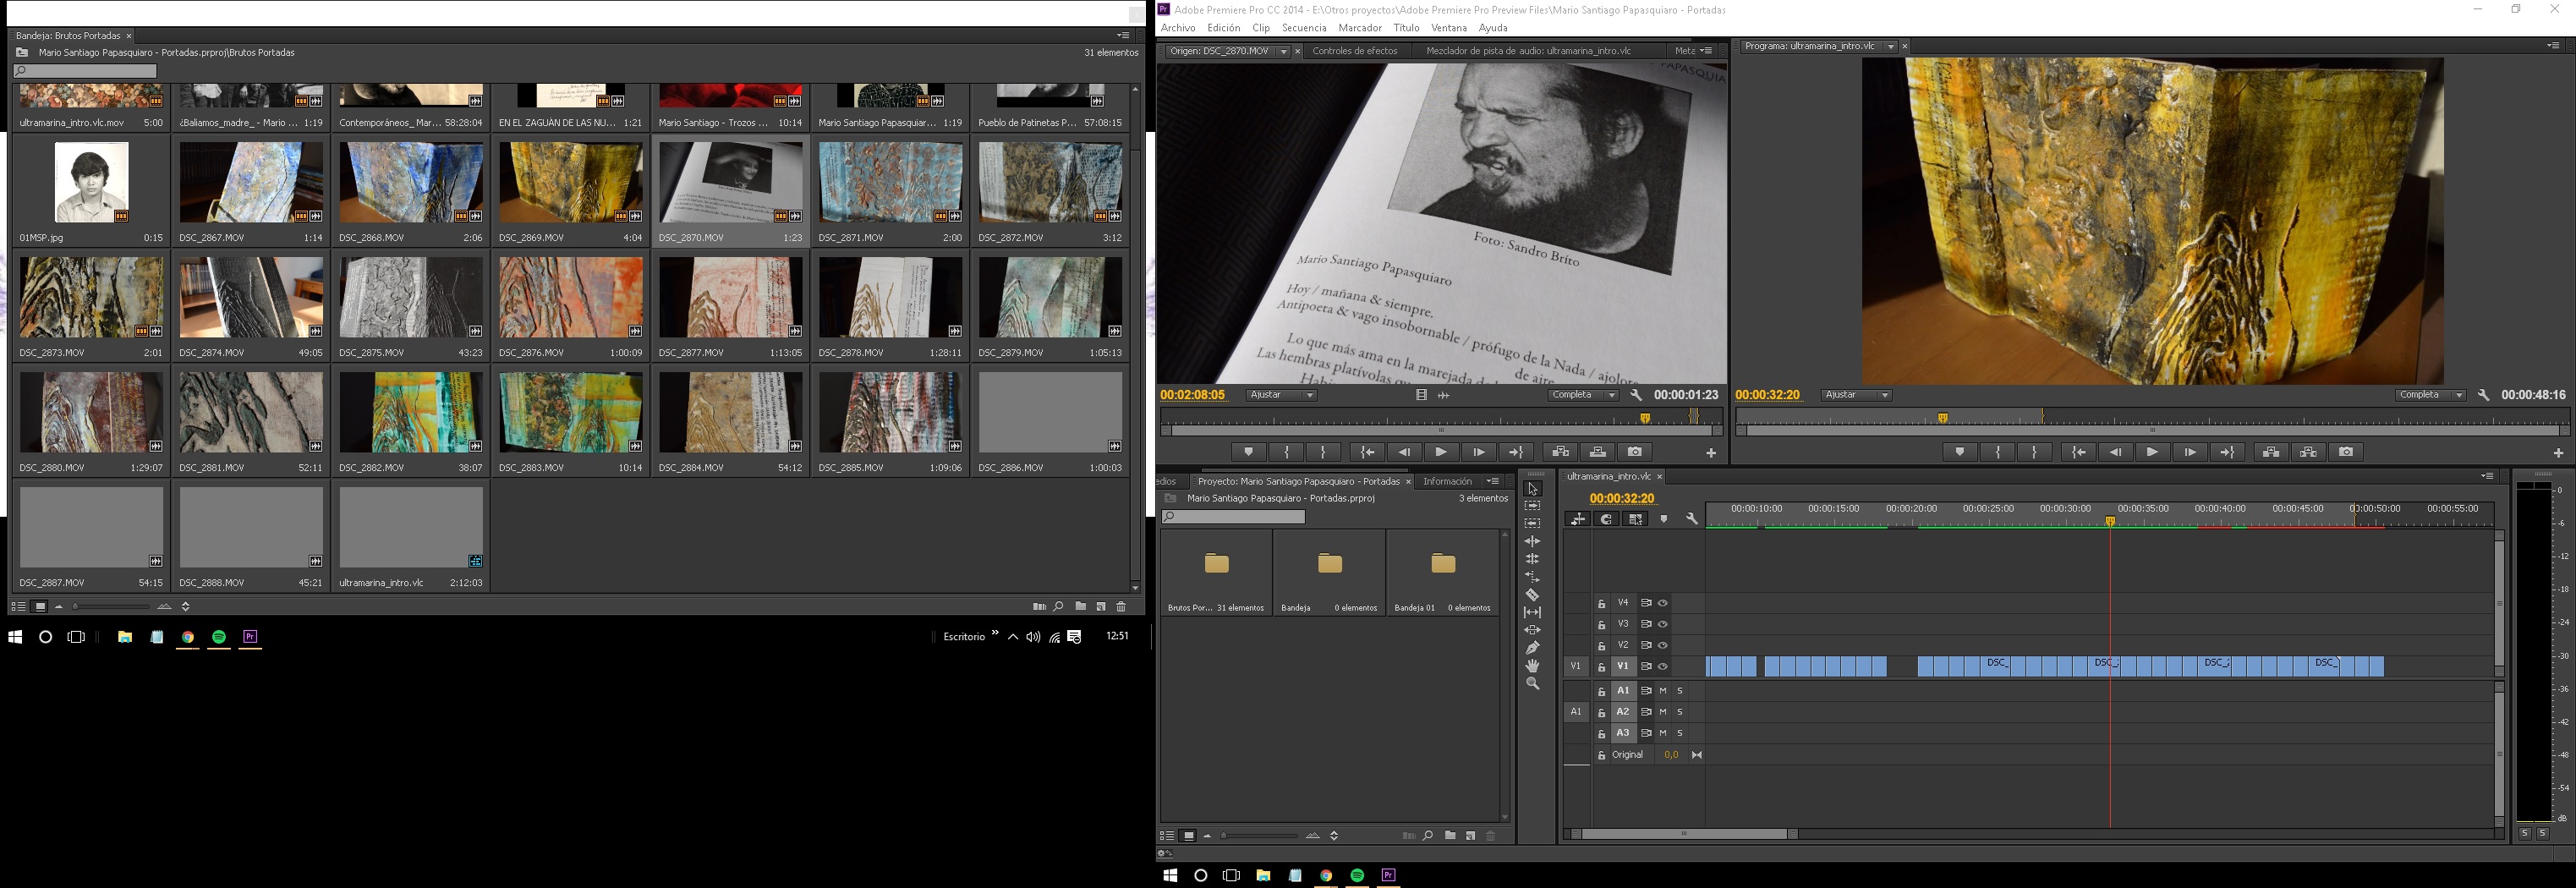Export frame from Program monitor
The height and width of the screenshot is (888, 2576).
pos(2346,452)
